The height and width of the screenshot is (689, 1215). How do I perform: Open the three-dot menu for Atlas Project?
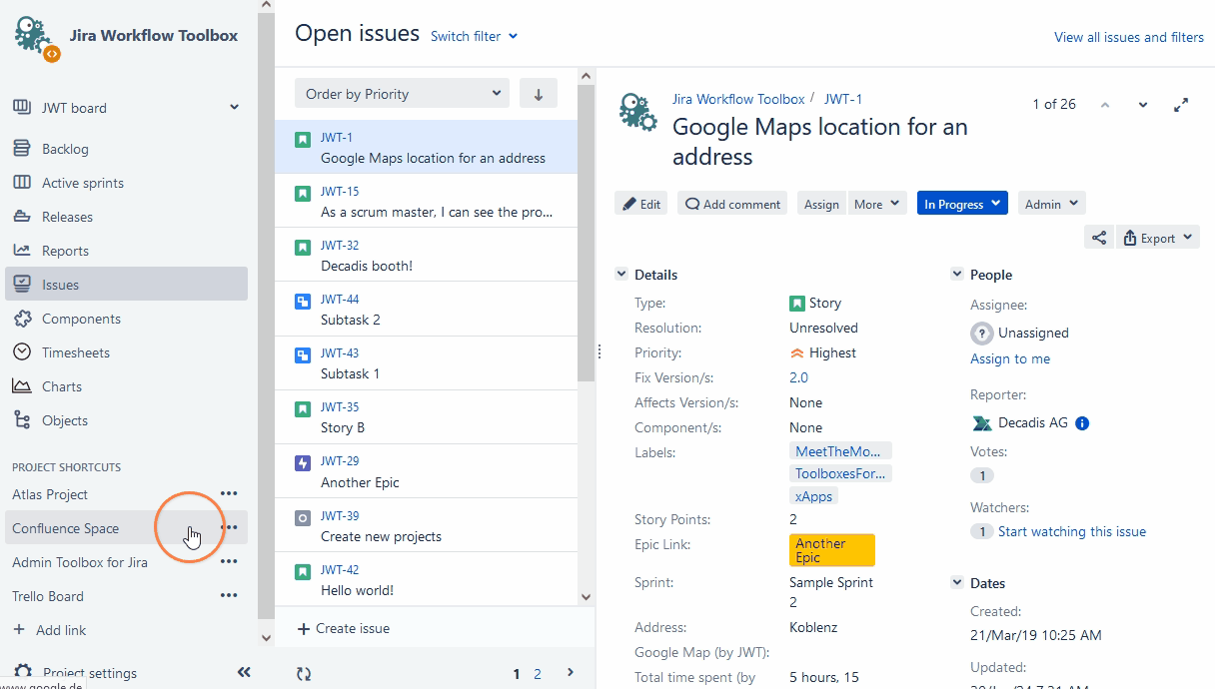tap(229, 494)
